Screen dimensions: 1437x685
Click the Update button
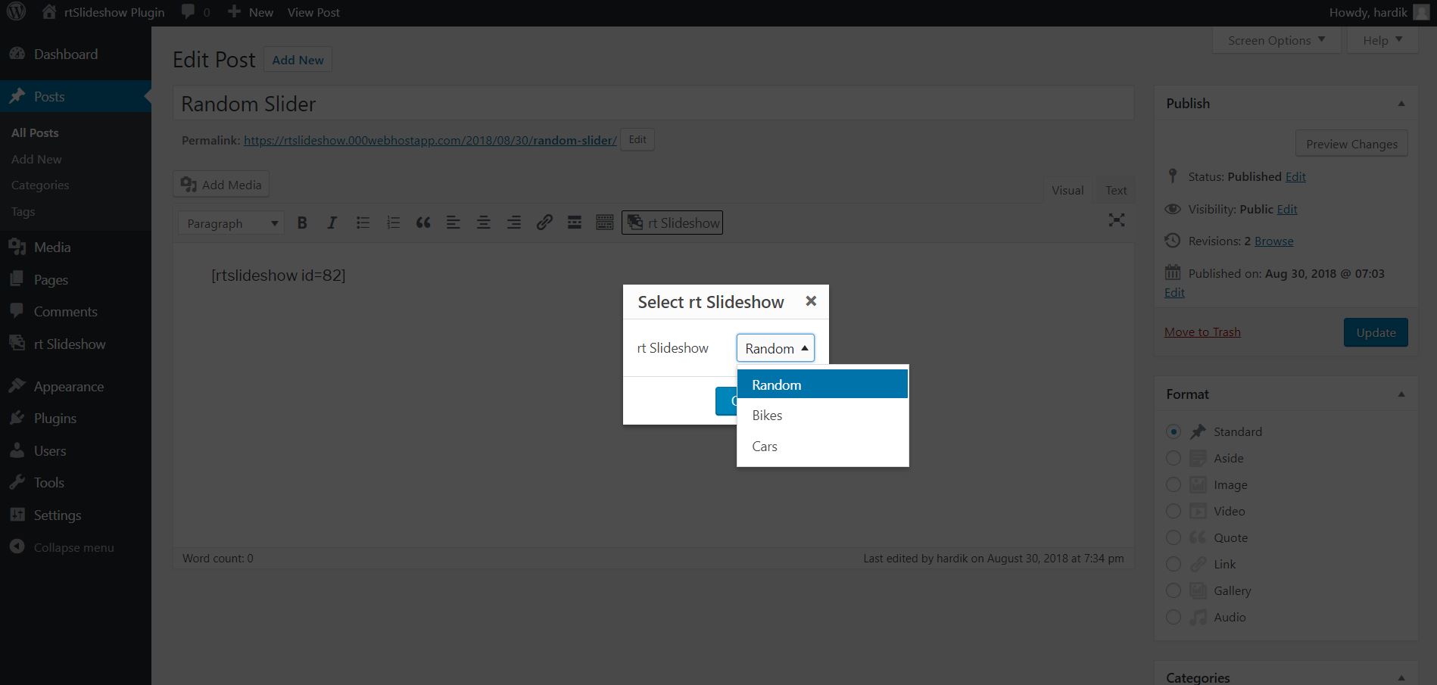coord(1375,332)
